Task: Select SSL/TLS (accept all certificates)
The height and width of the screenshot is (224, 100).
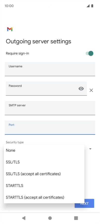Action: (44, 174)
